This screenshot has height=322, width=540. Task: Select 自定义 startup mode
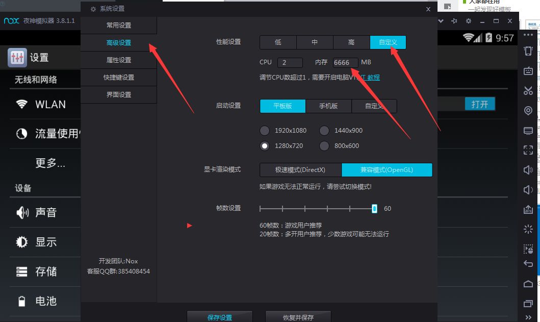pos(374,106)
